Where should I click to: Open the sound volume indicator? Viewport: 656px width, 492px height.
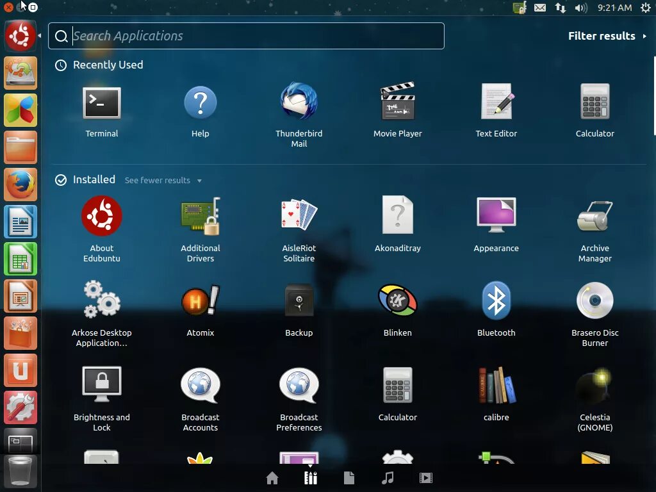pyautogui.click(x=581, y=8)
